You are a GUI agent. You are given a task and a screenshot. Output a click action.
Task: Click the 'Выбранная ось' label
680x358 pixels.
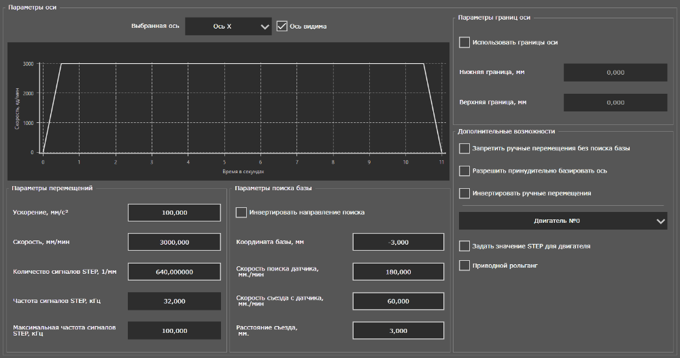coord(155,26)
